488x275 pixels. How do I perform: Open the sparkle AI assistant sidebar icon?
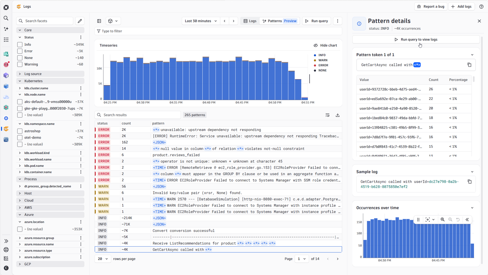pos(6,29)
